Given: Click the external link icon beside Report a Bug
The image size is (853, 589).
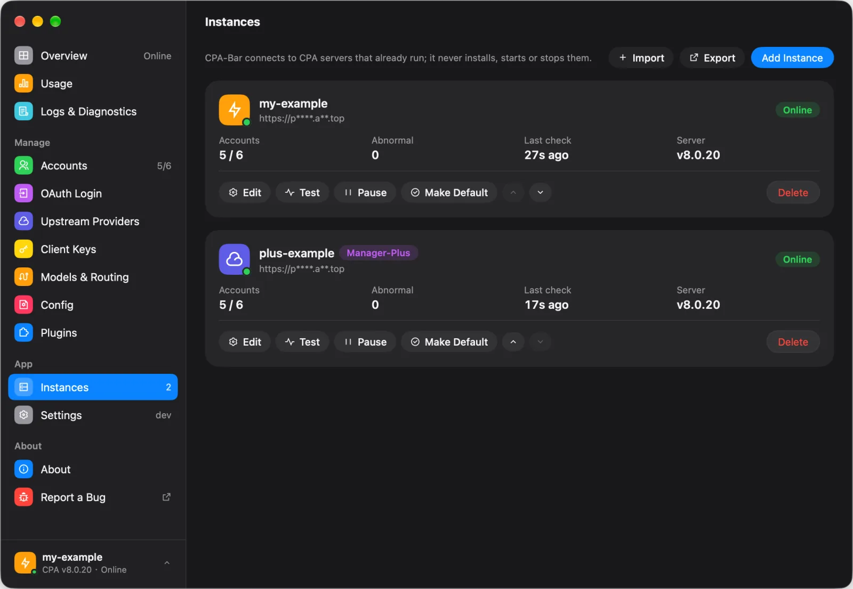Looking at the screenshot, I should click(x=166, y=497).
